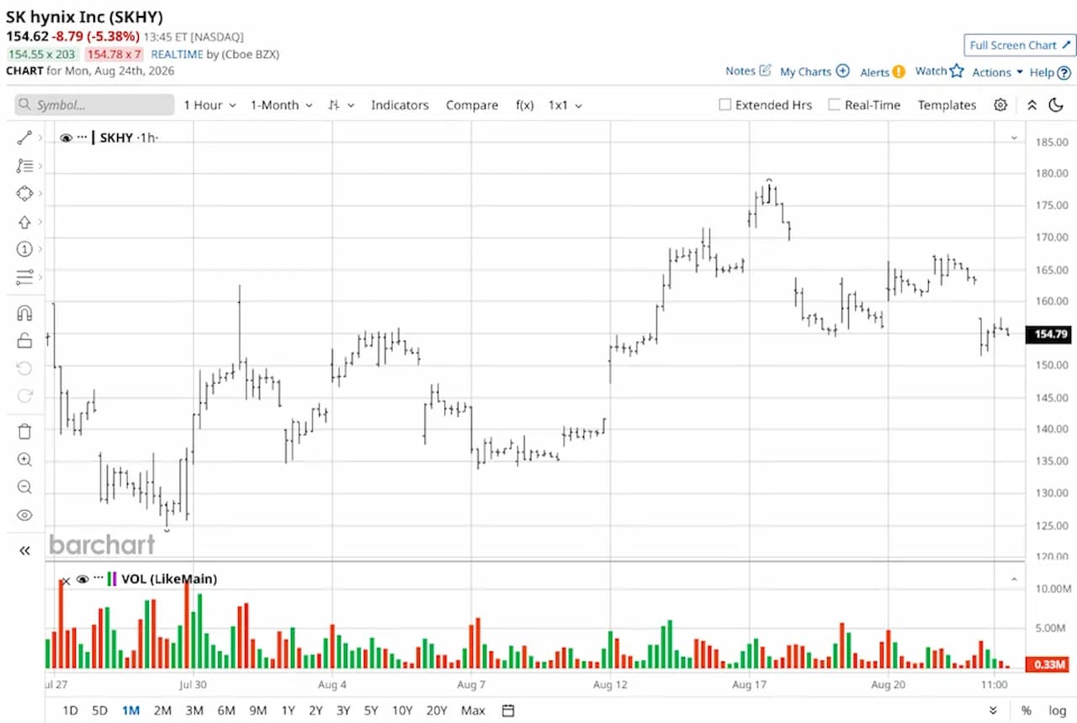The height and width of the screenshot is (723, 1077).
Task: Open the horizontal lines settings tool
Action: 24,277
